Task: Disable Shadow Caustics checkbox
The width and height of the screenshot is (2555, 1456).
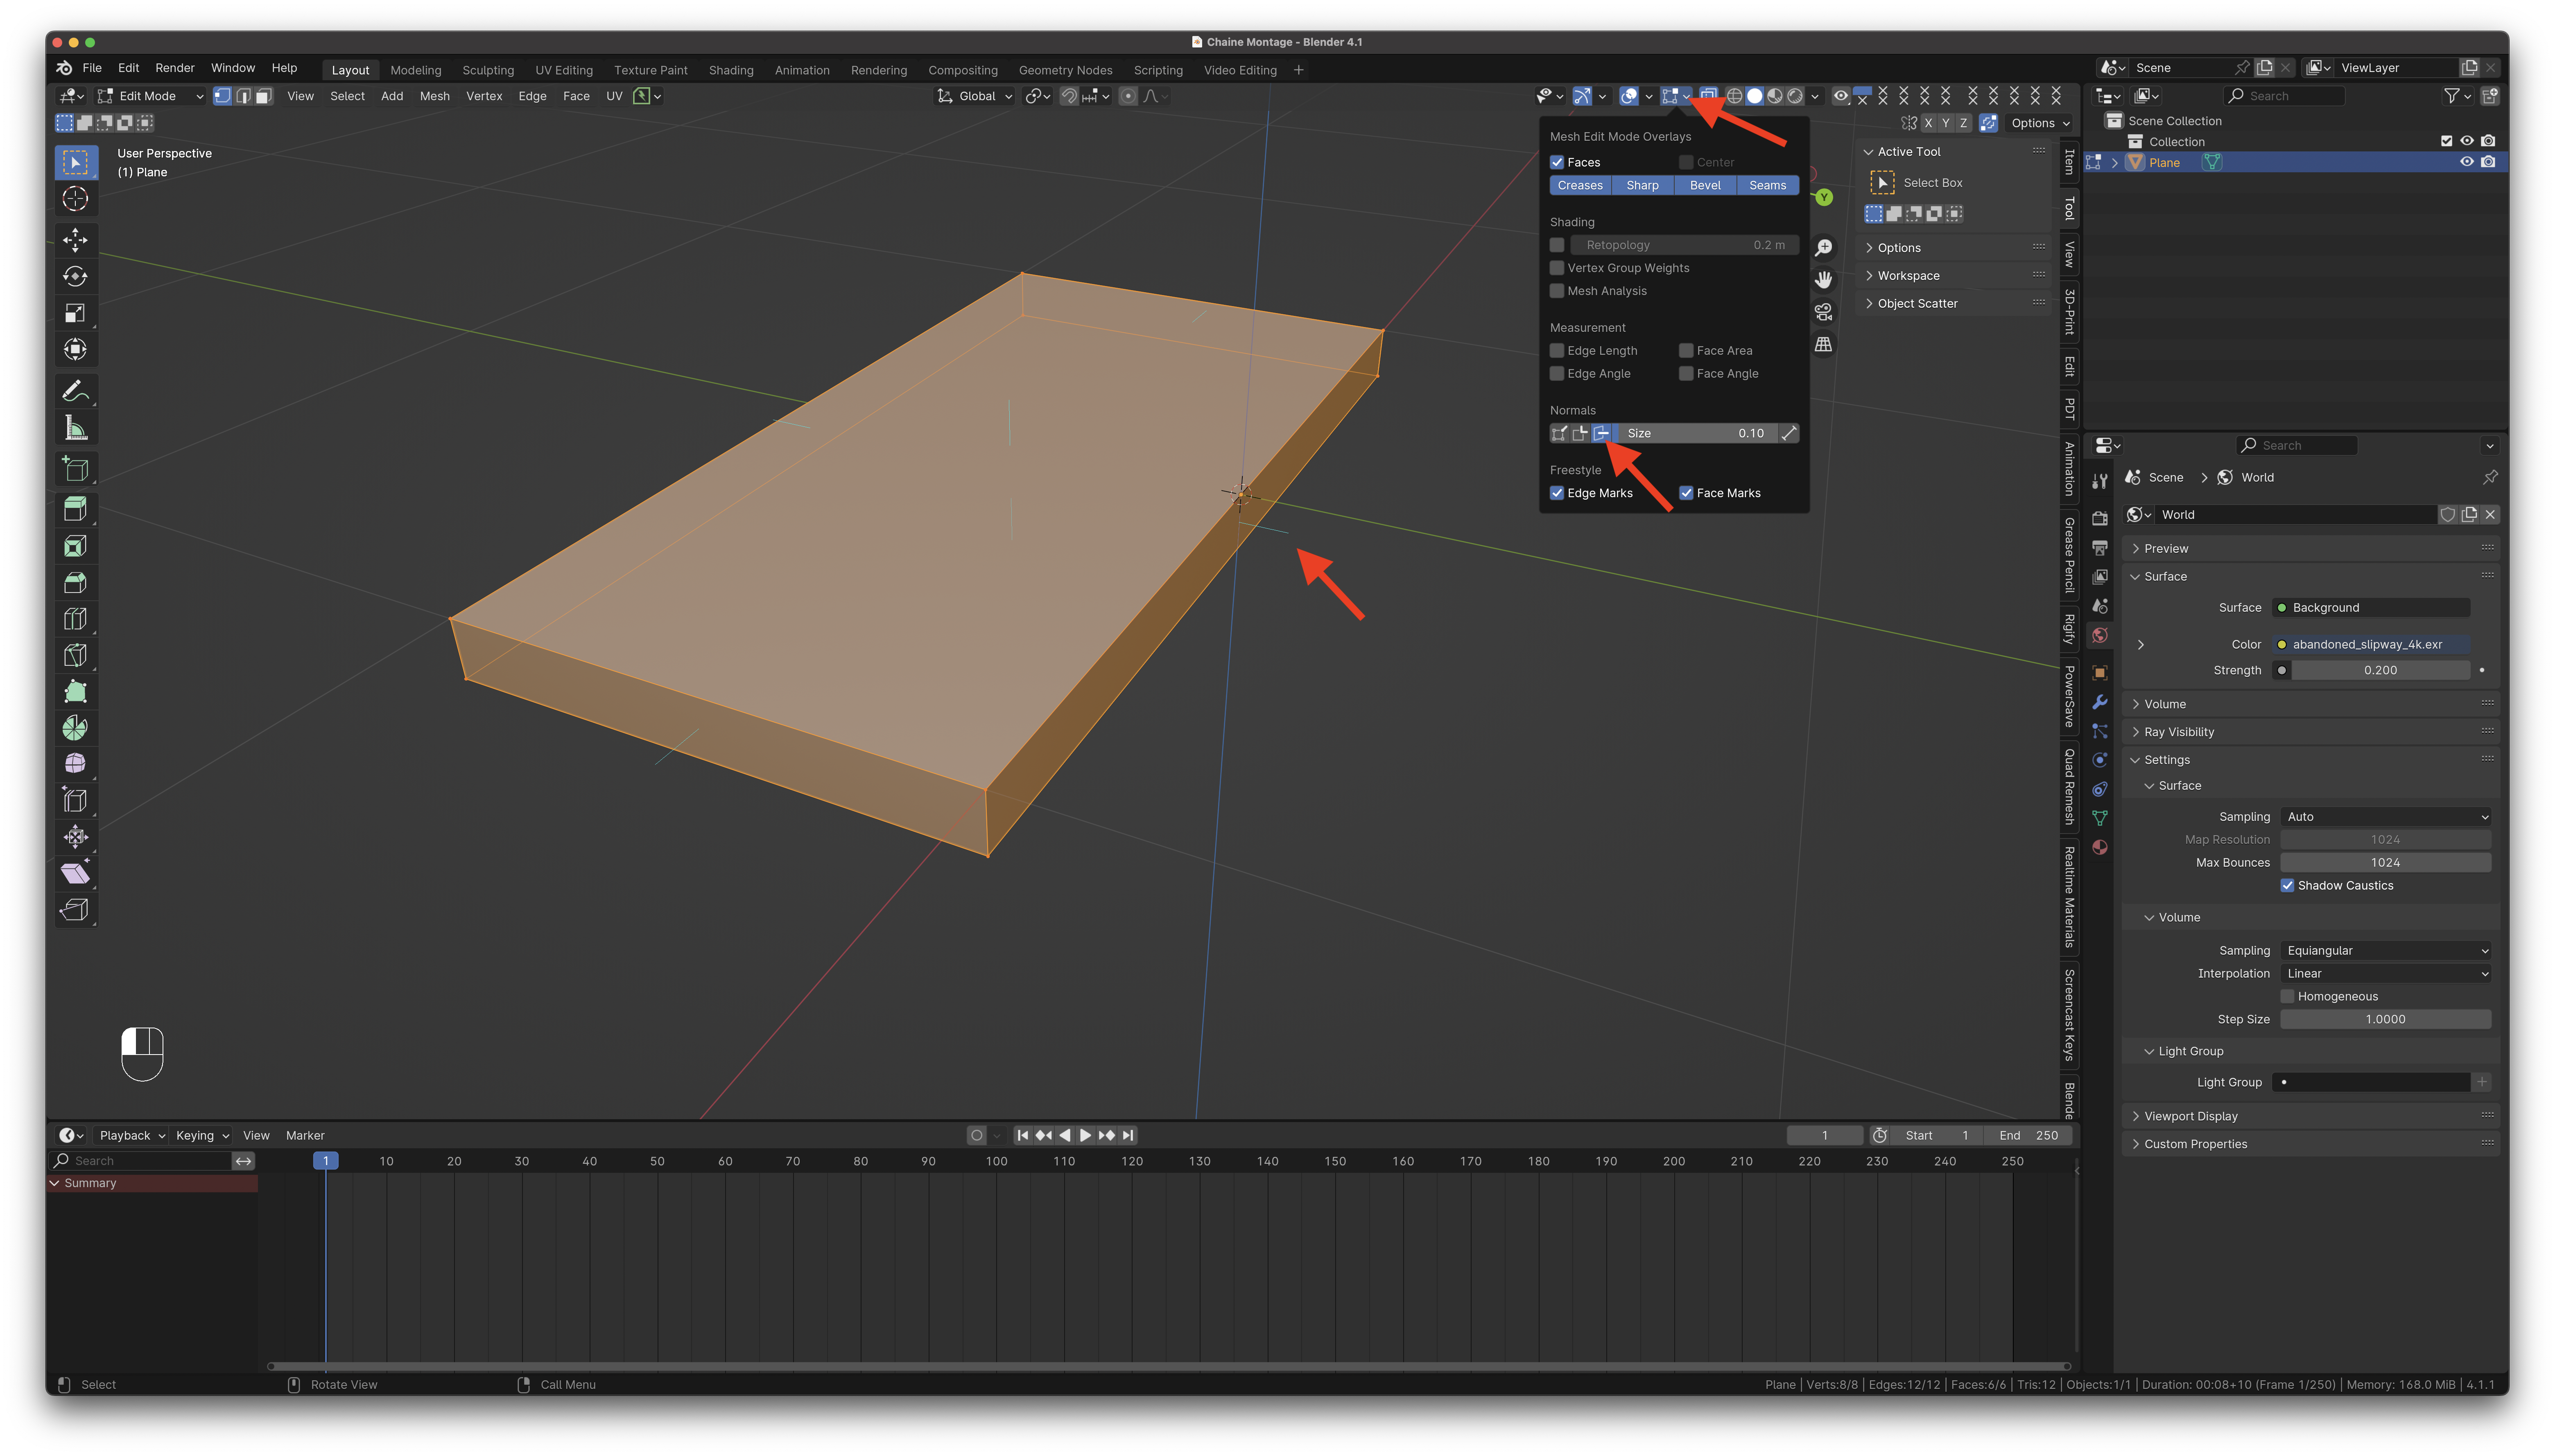Action: click(x=2287, y=886)
